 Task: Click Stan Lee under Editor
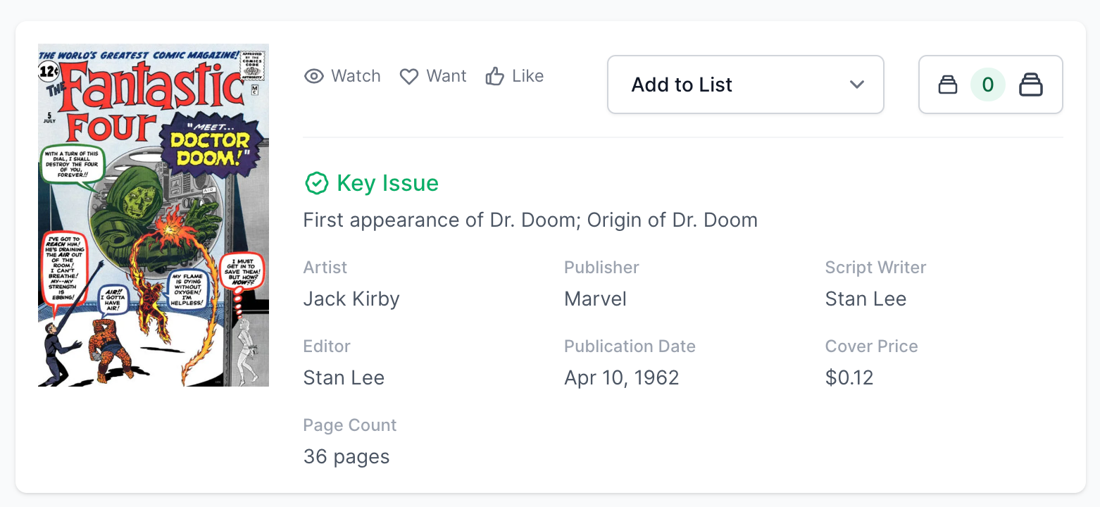click(344, 377)
